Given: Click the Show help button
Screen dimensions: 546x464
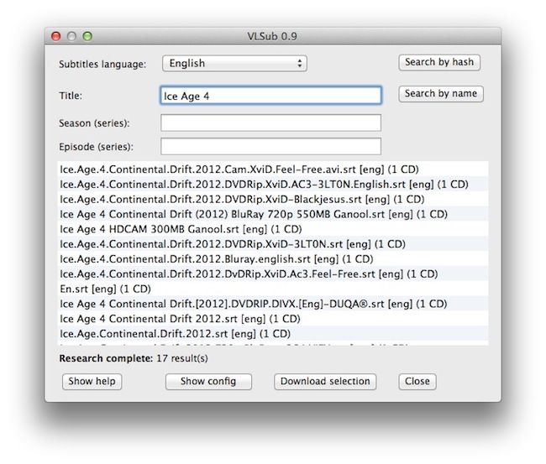Looking at the screenshot, I should point(92,382).
